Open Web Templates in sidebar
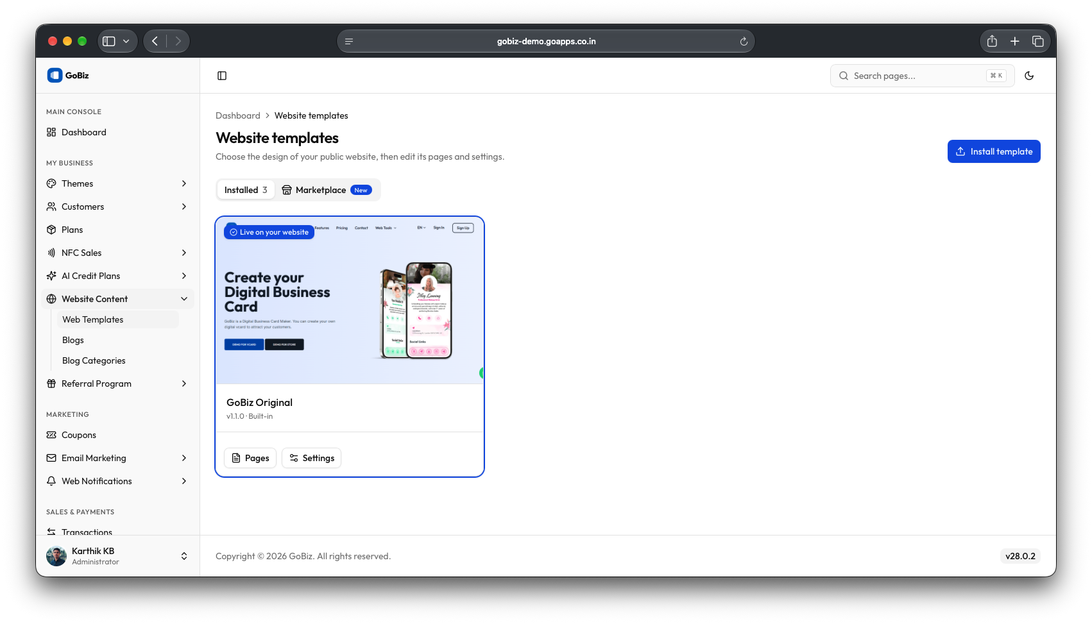 coord(118,319)
